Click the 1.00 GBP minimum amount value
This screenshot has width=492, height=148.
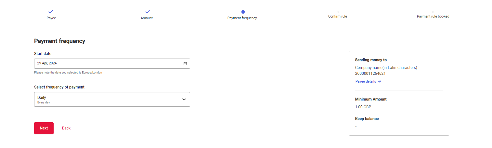pos(363,107)
